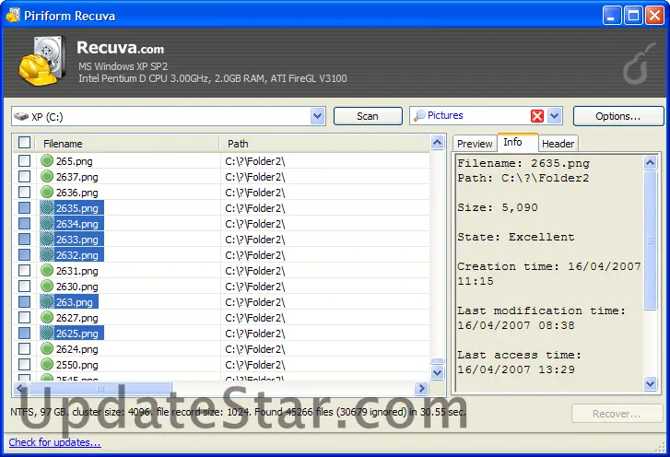The height and width of the screenshot is (457, 670).
Task: Click the green status icon beside 2636.png
Action: click(47, 193)
